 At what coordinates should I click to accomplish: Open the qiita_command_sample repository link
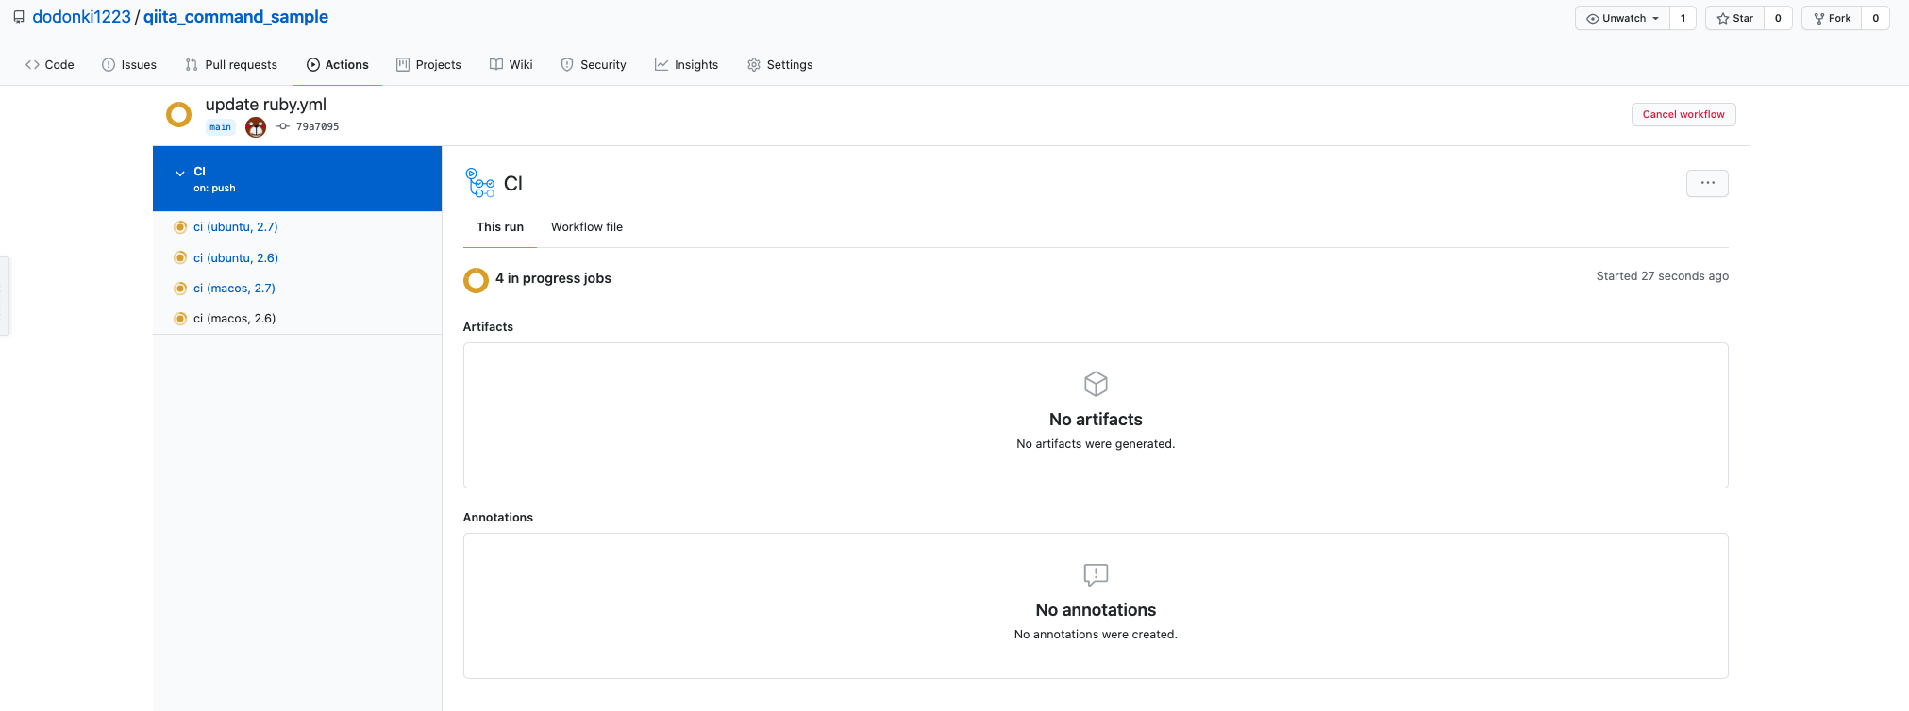[x=236, y=17]
